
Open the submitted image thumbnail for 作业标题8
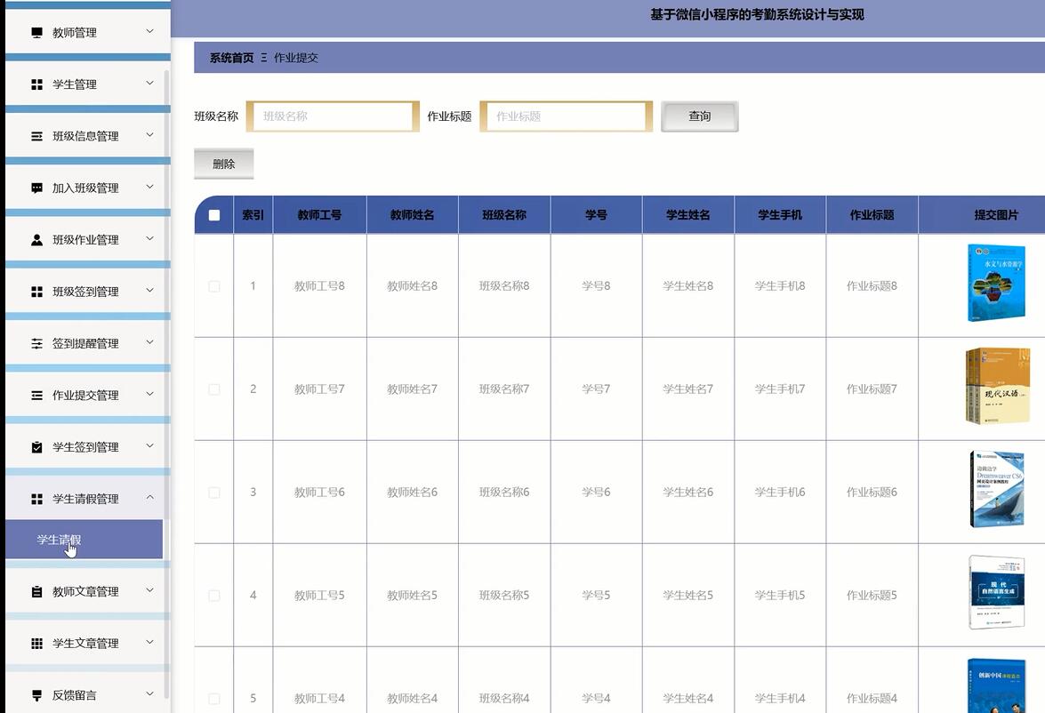pyautogui.click(x=996, y=284)
